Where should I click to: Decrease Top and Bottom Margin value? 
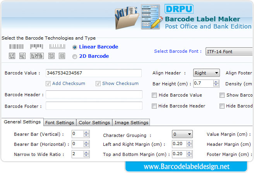[189, 156]
